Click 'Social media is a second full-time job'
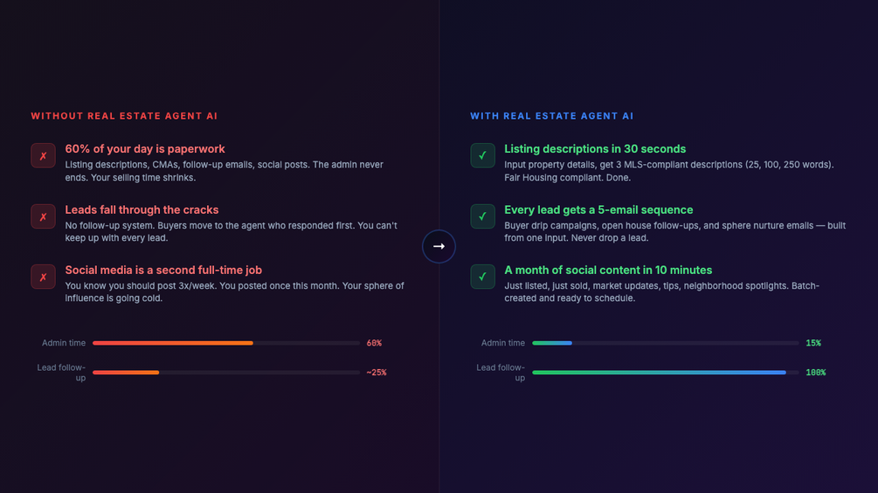Viewport: 878px width, 493px height. click(x=163, y=270)
